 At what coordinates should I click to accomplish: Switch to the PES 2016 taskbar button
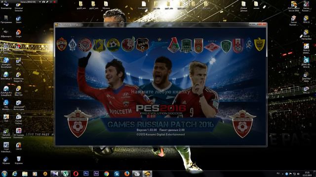(x=147, y=174)
